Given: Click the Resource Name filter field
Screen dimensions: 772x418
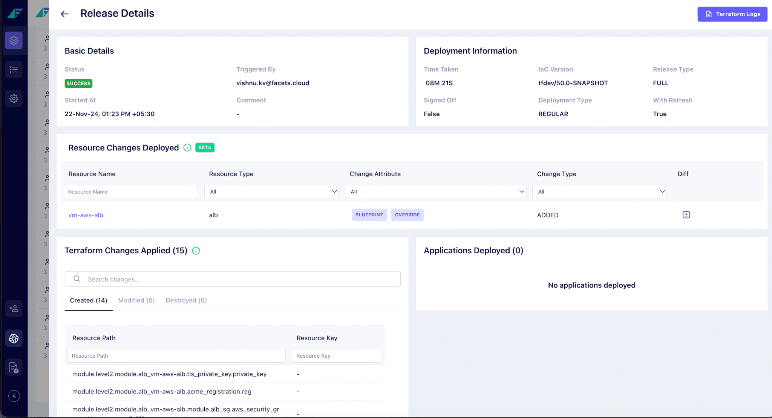Looking at the screenshot, I should pos(131,191).
